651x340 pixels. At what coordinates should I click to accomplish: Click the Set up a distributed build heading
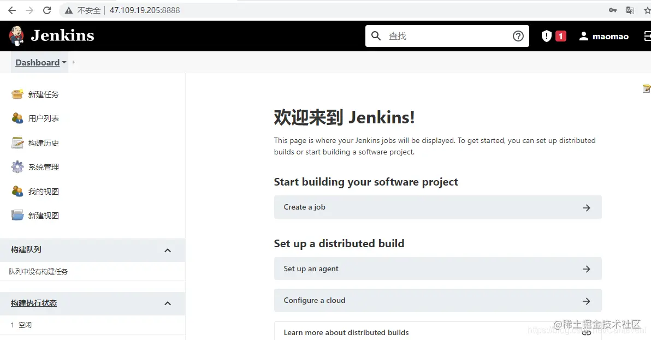point(339,243)
